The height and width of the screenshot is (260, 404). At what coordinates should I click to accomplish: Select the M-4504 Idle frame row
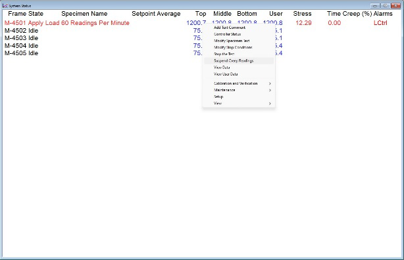(x=22, y=46)
